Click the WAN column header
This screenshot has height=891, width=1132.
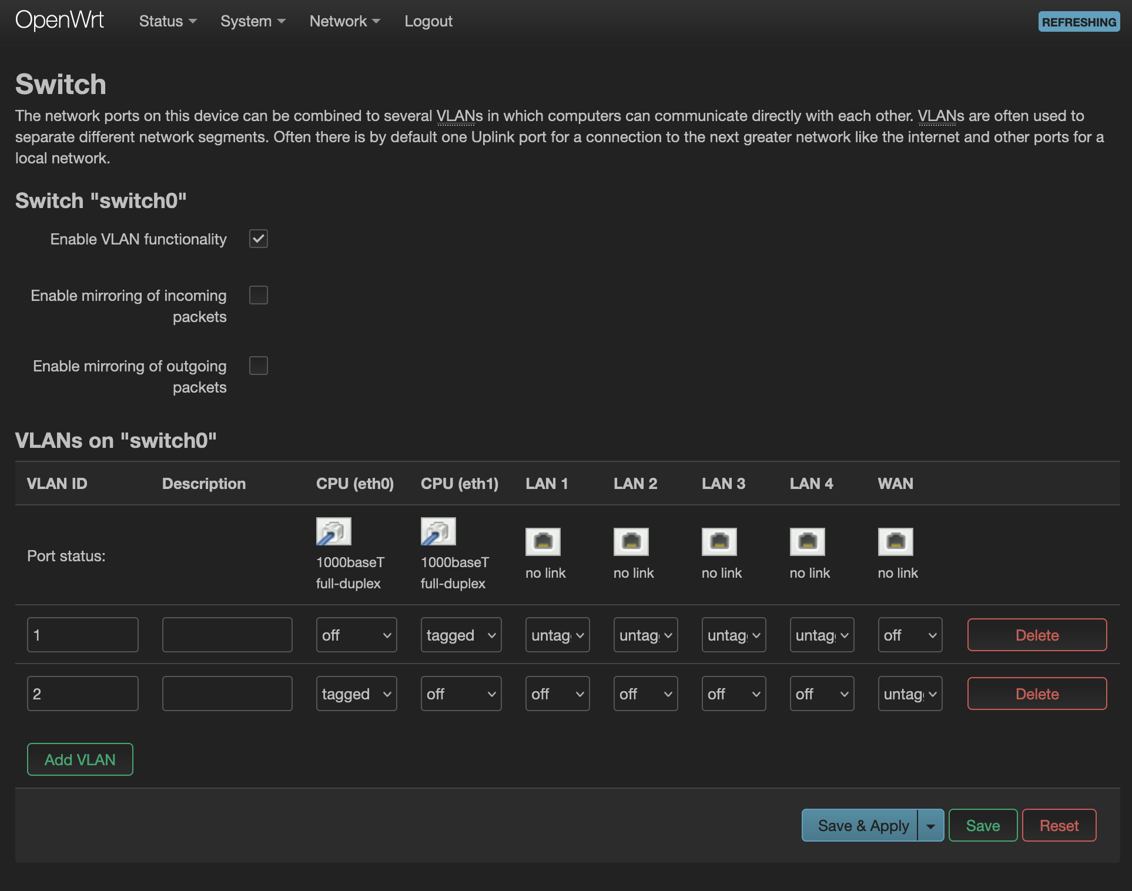tap(896, 483)
